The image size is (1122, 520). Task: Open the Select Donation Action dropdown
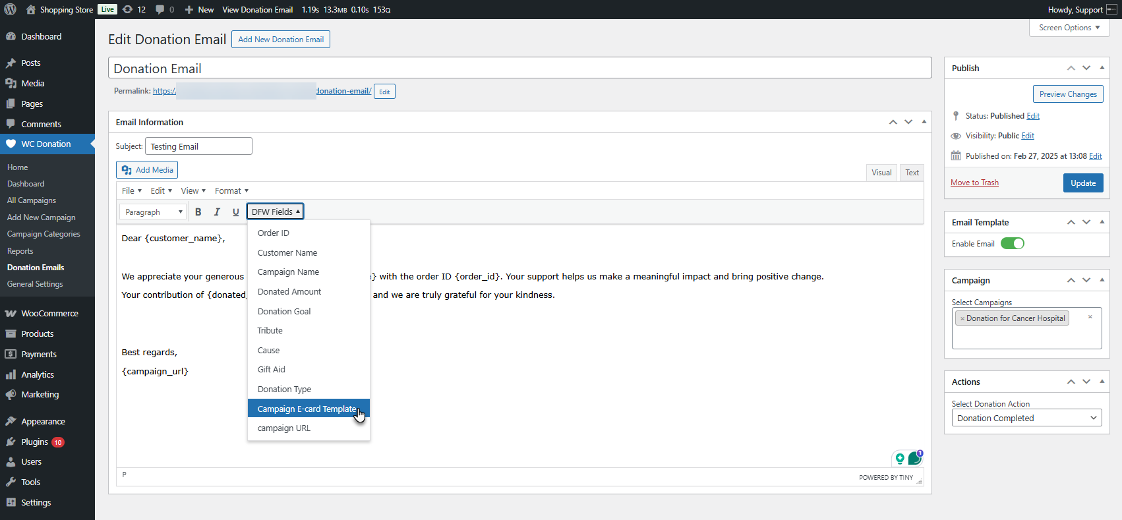(1026, 418)
